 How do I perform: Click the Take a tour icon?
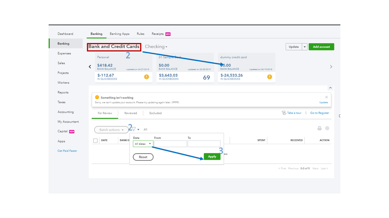284,113
